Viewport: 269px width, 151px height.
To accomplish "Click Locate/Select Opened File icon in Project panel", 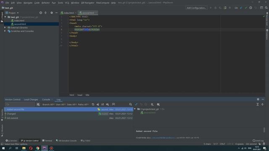I will [41, 13].
